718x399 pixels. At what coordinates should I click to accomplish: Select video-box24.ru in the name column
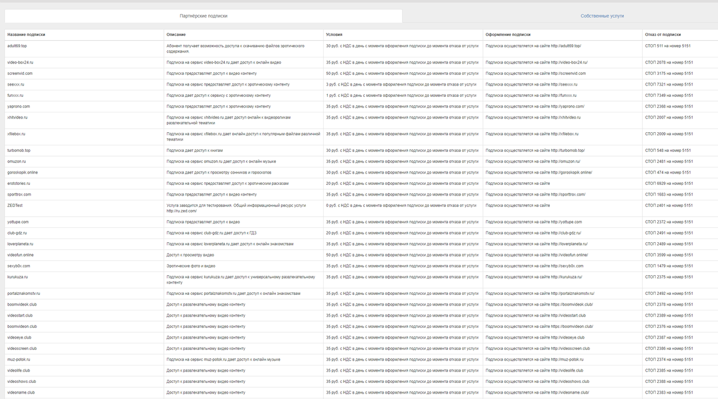click(20, 62)
